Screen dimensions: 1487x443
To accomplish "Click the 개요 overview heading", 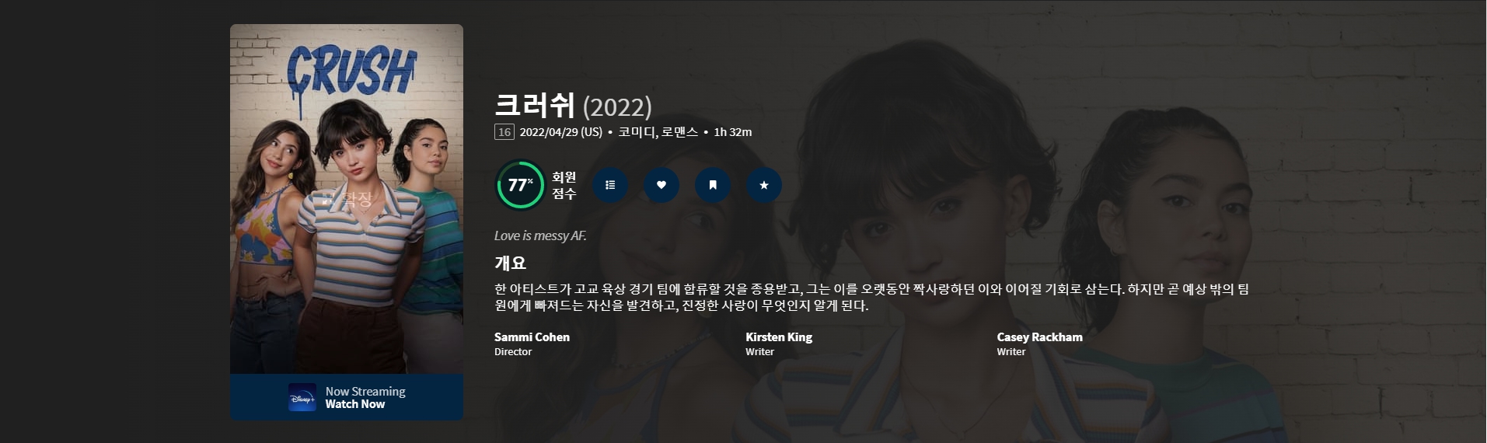I will tap(511, 263).
